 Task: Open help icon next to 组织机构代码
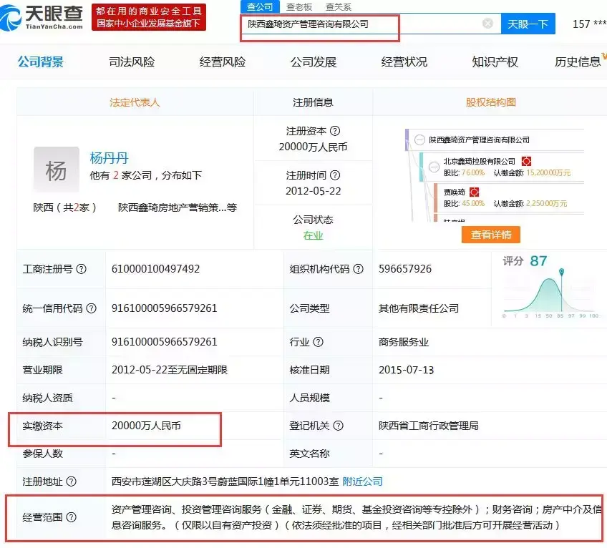click(359, 268)
